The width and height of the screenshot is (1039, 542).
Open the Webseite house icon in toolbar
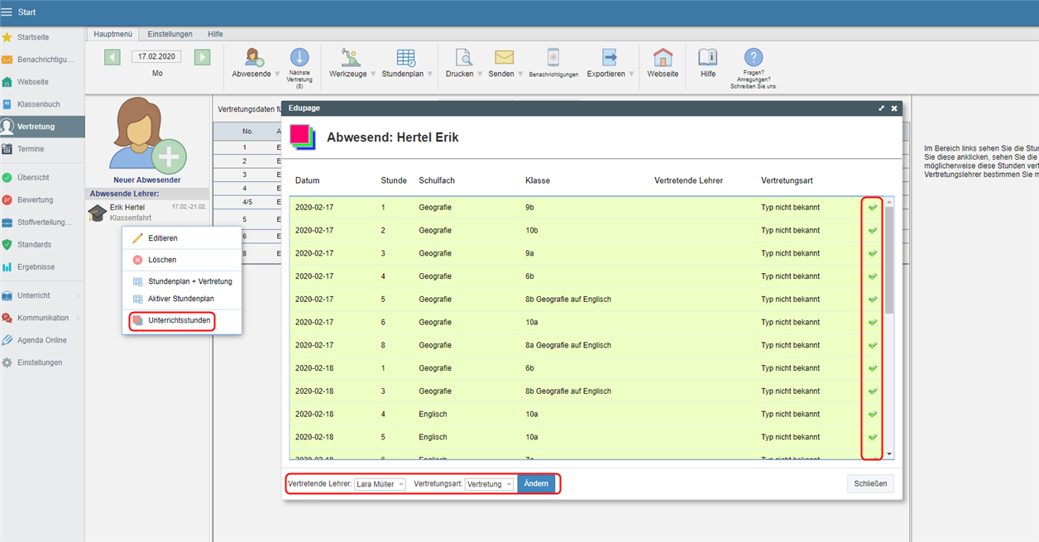663,58
